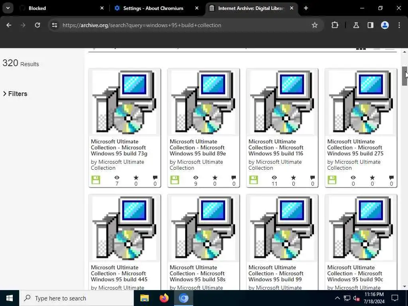Screen dimensions: 408x306
Task: Show hidden system tray icons
Action: tap(337, 298)
